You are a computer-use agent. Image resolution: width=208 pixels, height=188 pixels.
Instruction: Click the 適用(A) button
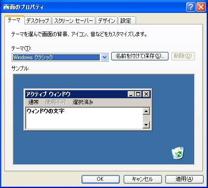184,179
